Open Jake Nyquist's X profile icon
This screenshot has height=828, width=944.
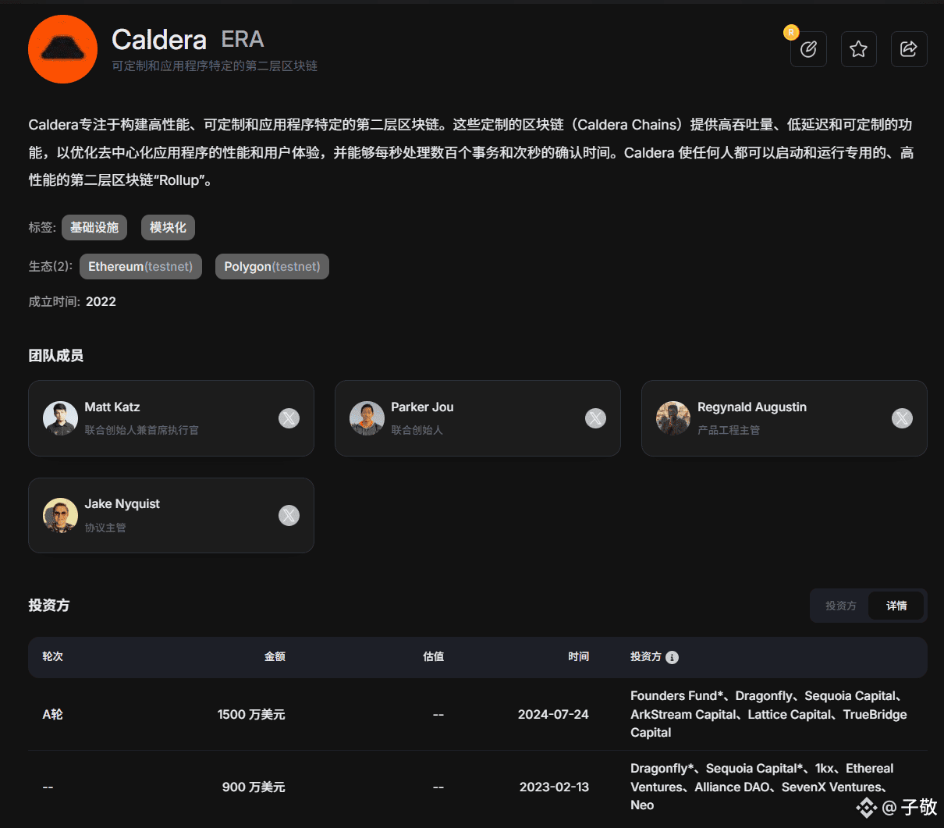click(289, 516)
